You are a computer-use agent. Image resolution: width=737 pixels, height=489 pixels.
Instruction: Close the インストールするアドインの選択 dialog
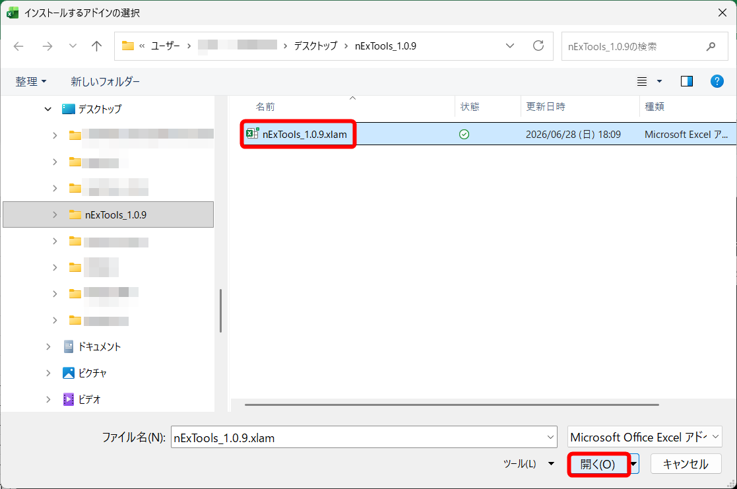(722, 13)
